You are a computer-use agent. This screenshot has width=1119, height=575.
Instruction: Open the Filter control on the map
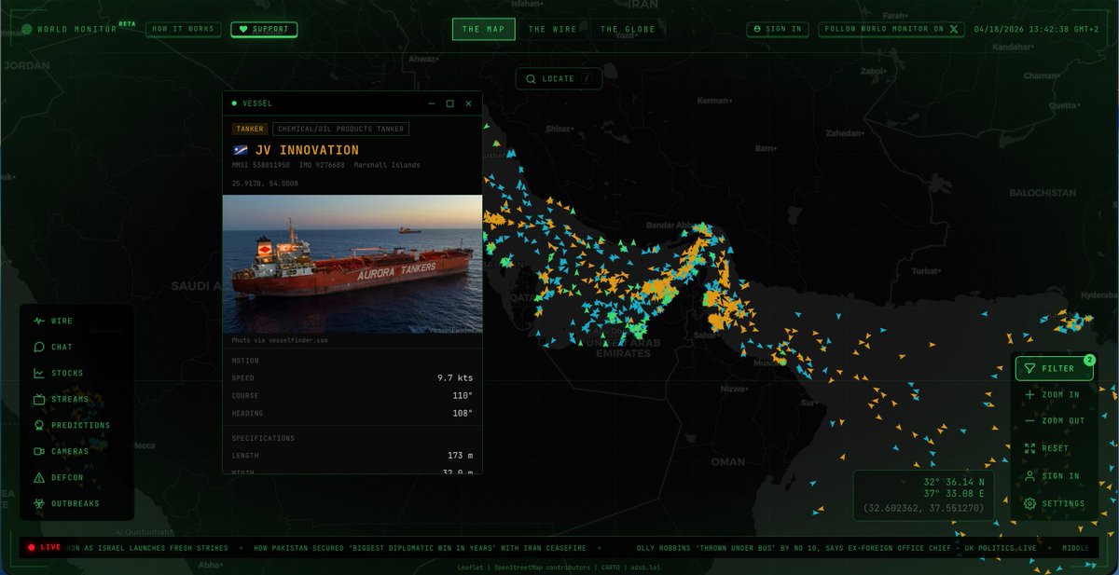coord(1054,368)
